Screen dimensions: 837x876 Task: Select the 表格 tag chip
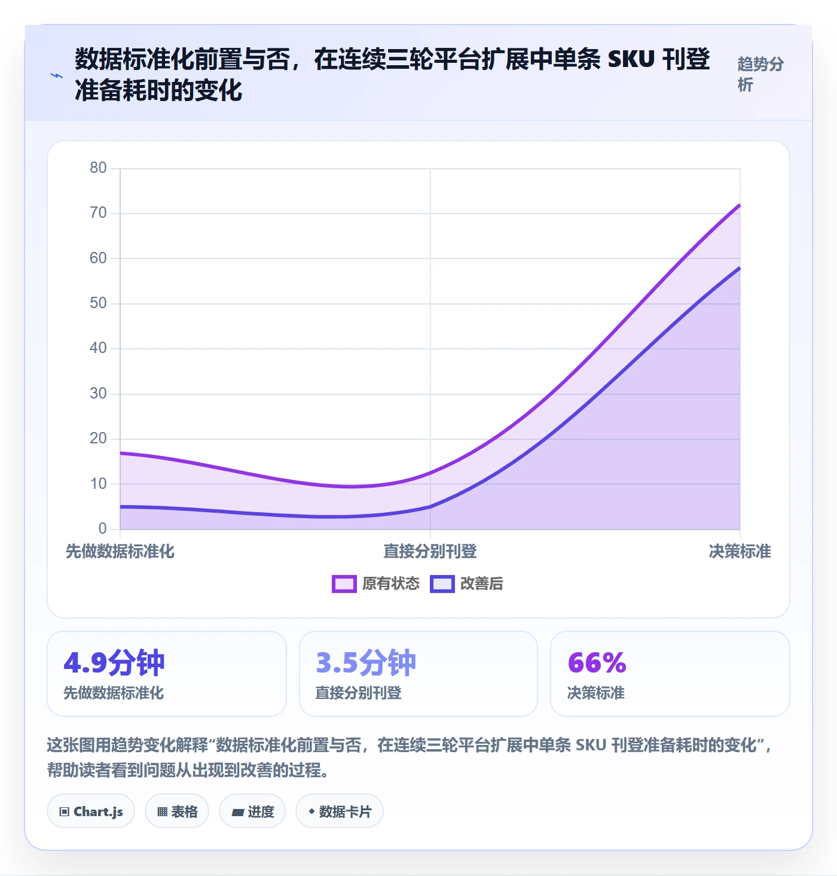click(x=177, y=811)
